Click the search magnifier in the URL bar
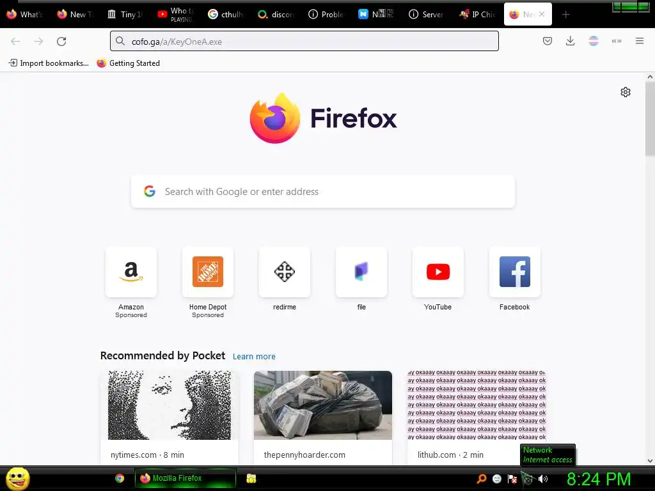This screenshot has width=655, height=491. (120, 41)
